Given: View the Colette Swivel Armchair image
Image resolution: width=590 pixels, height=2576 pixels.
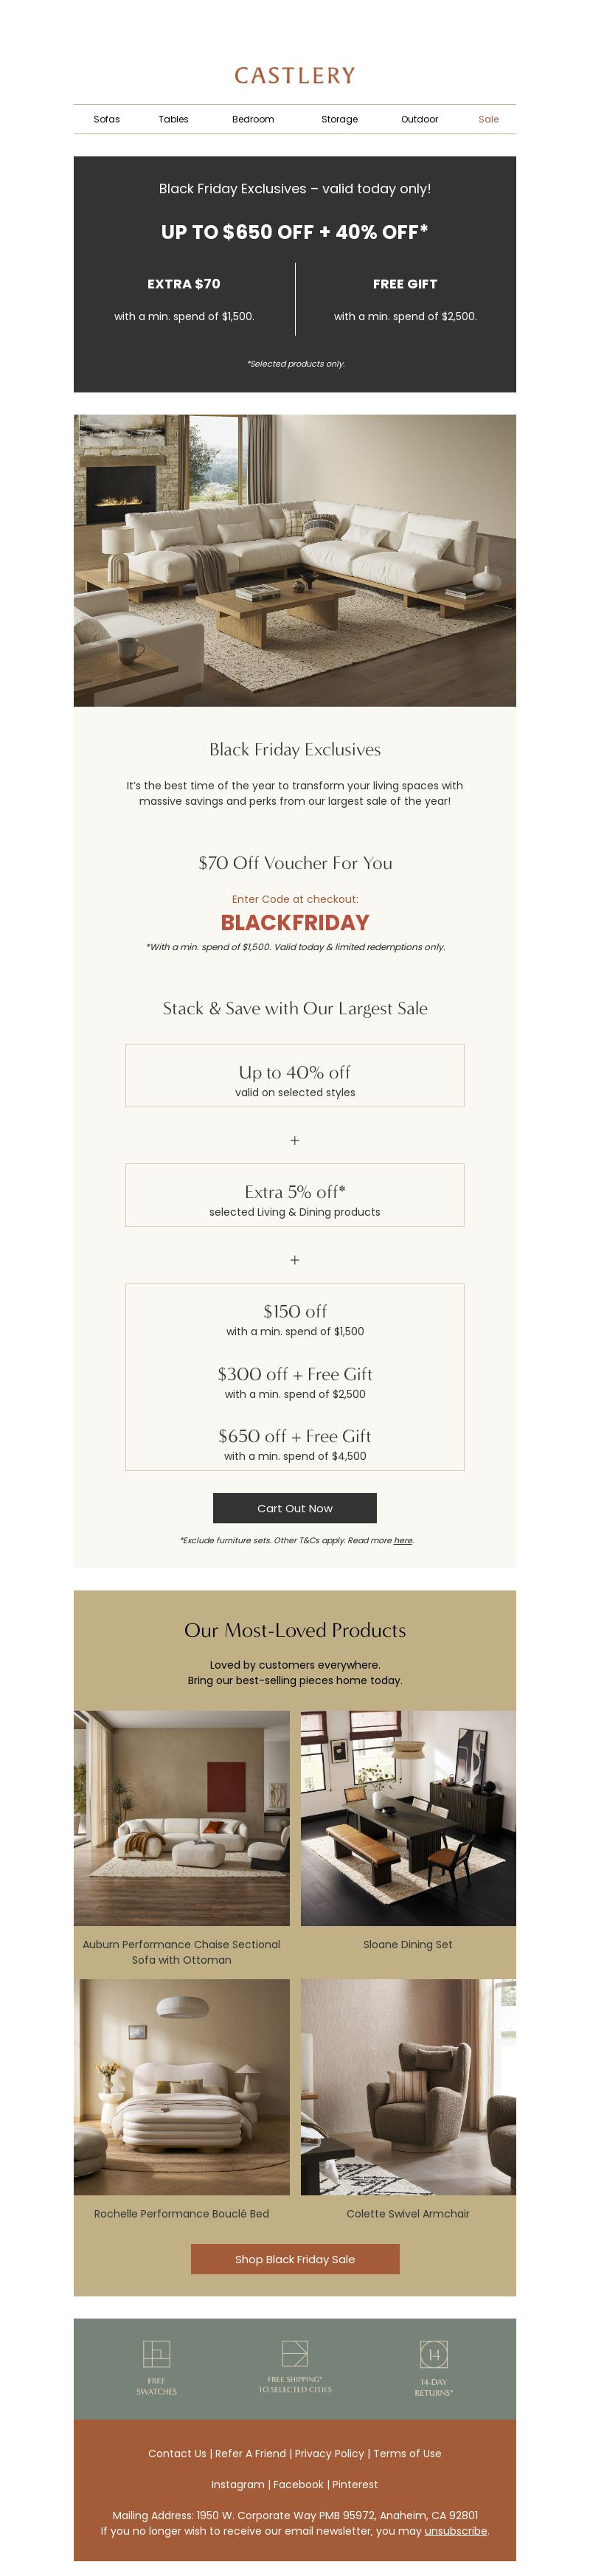Looking at the screenshot, I should coord(408,2087).
